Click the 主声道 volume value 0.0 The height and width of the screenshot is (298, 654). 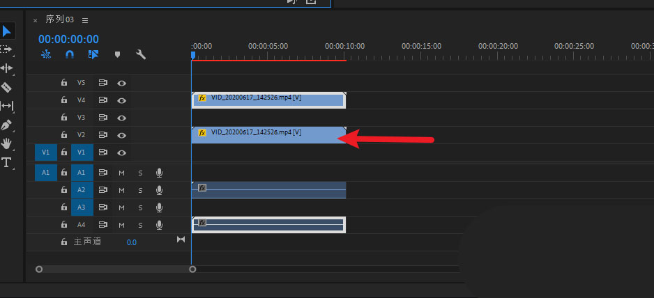(x=131, y=242)
